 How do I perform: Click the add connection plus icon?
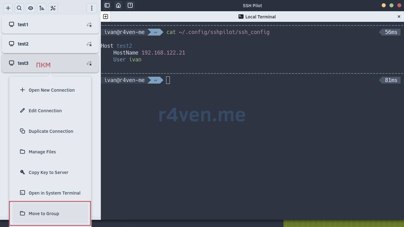click(8, 8)
